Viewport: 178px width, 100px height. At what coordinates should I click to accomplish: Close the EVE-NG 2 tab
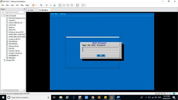click(x=50, y=10)
